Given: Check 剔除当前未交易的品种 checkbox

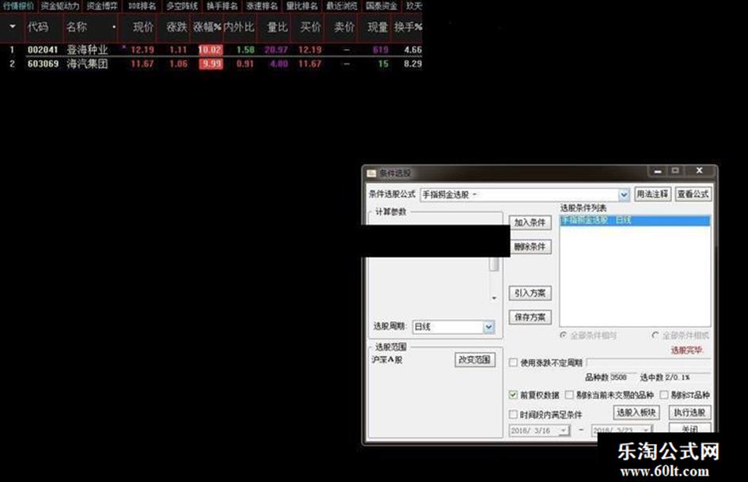Looking at the screenshot, I should [x=569, y=395].
